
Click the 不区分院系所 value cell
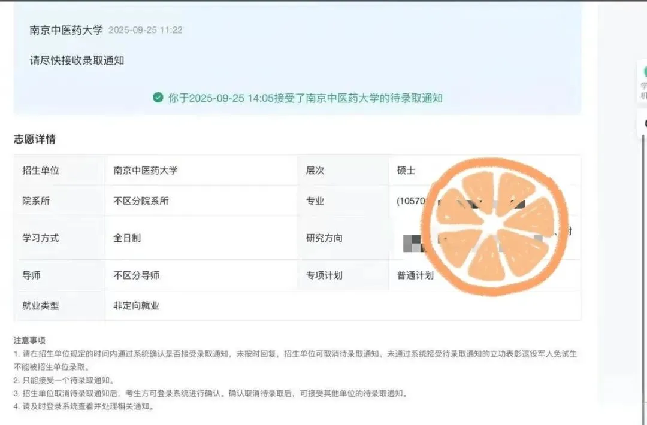201,201
